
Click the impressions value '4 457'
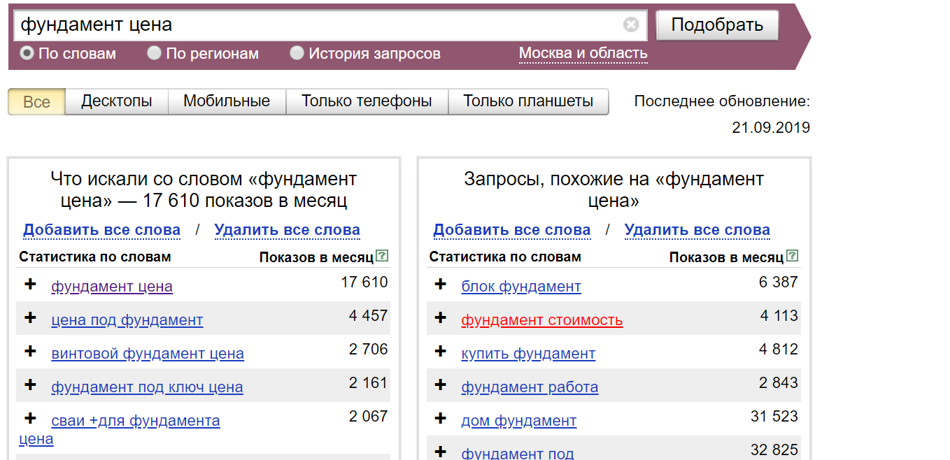[368, 315]
